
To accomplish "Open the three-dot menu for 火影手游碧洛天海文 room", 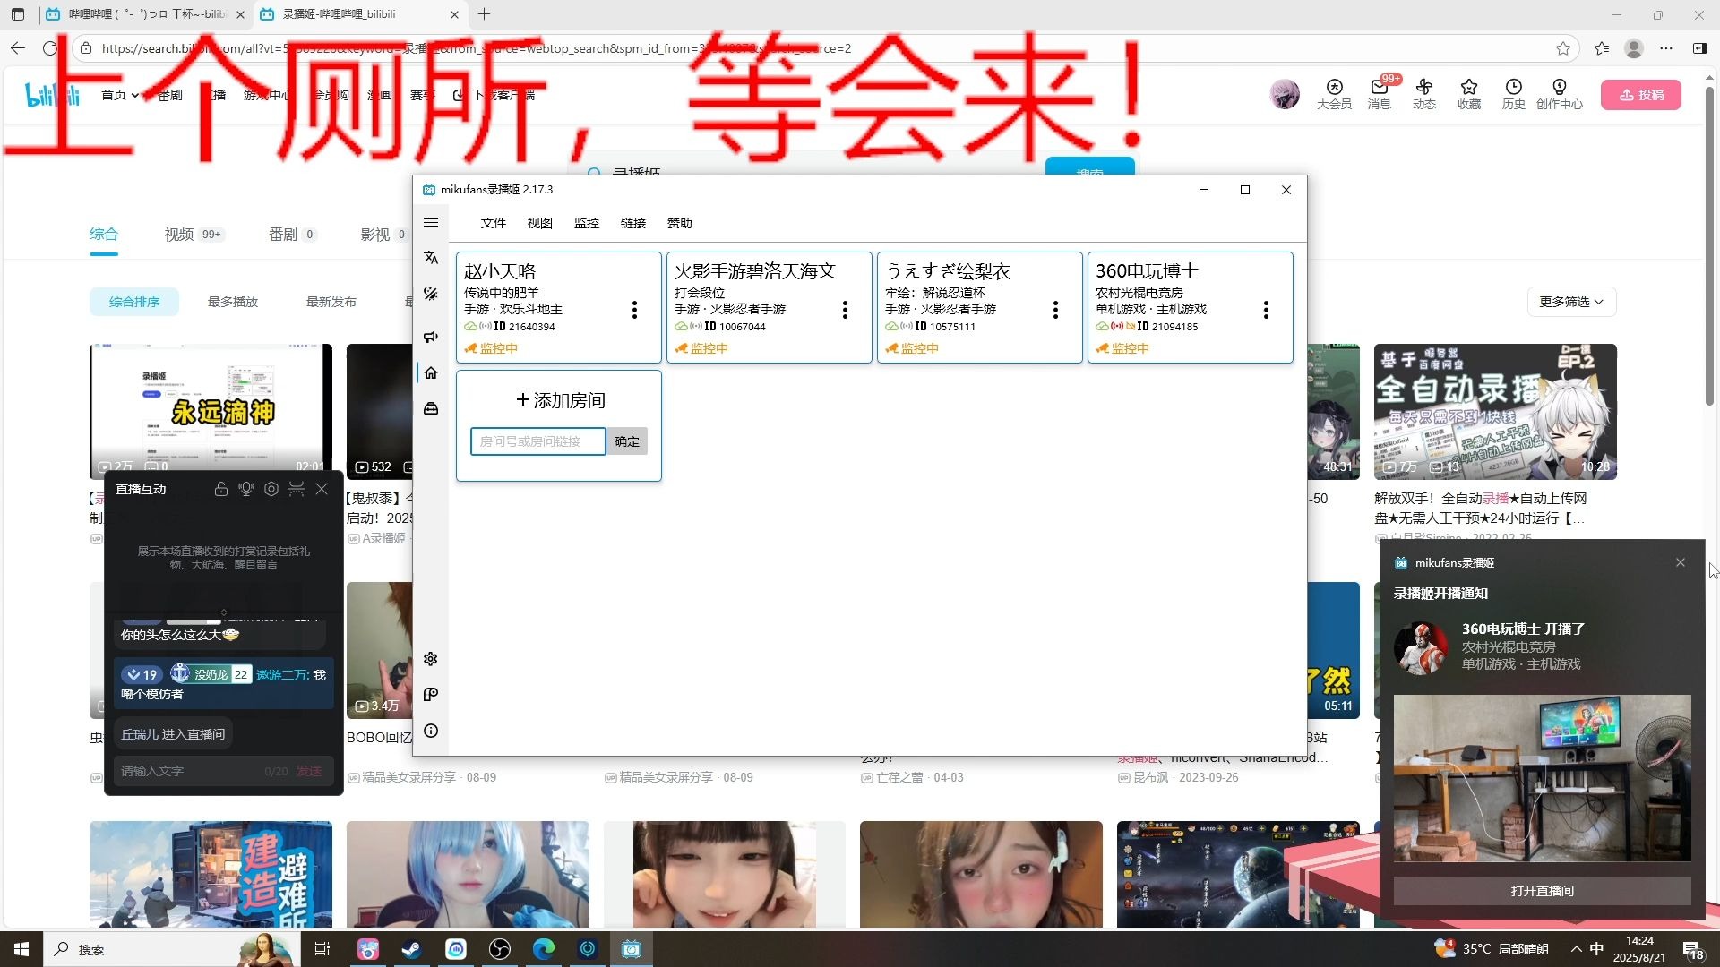I will tap(845, 310).
